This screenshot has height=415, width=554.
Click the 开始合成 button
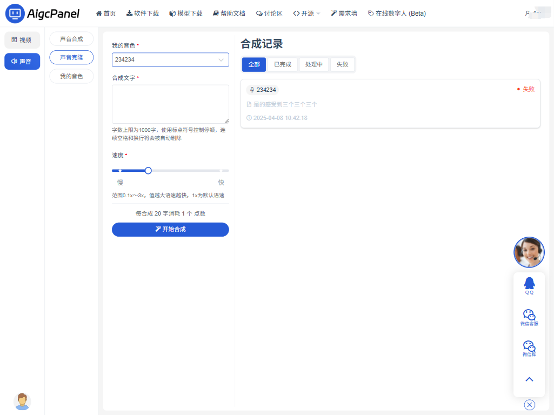tap(170, 230)
